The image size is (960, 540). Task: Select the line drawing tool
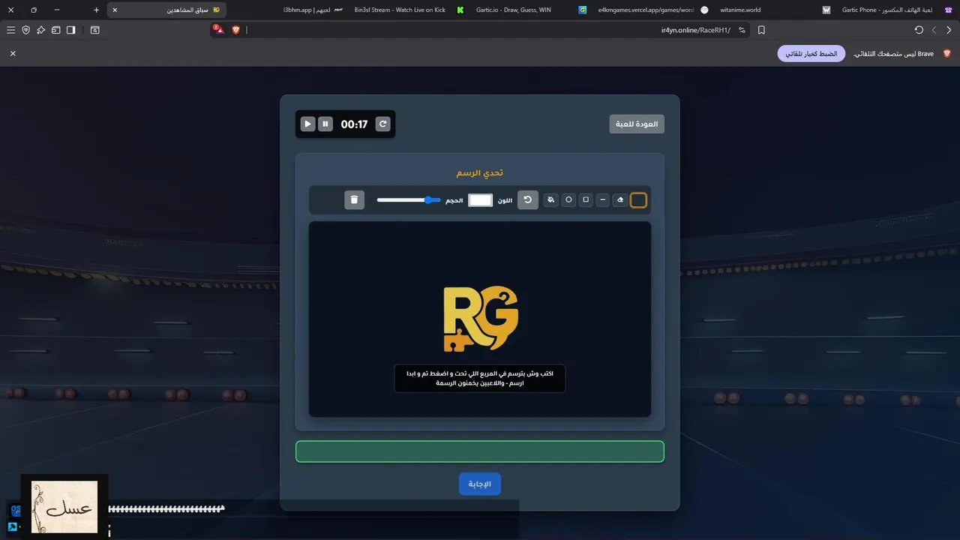603,200
